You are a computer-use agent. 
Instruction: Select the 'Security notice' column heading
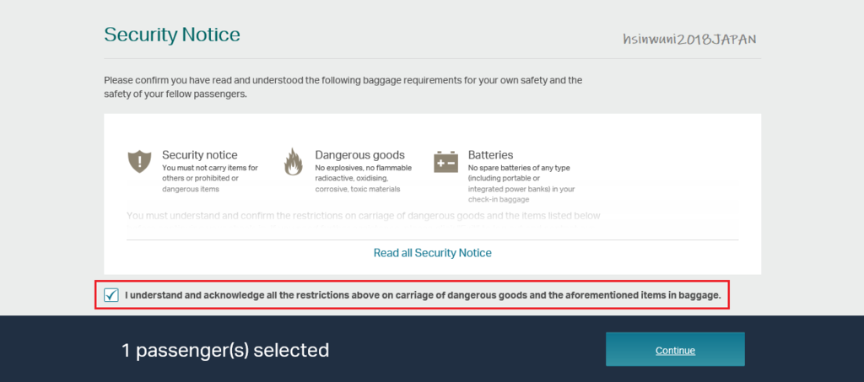(199, 154)
